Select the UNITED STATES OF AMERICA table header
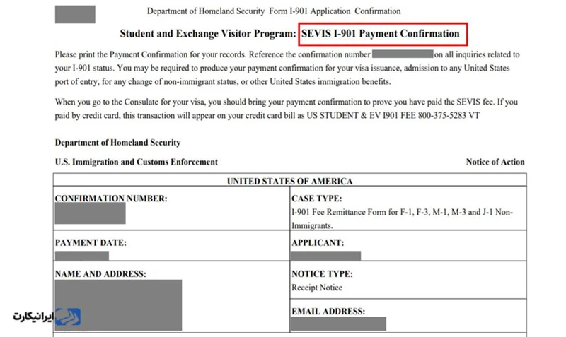 pos(289,182)
